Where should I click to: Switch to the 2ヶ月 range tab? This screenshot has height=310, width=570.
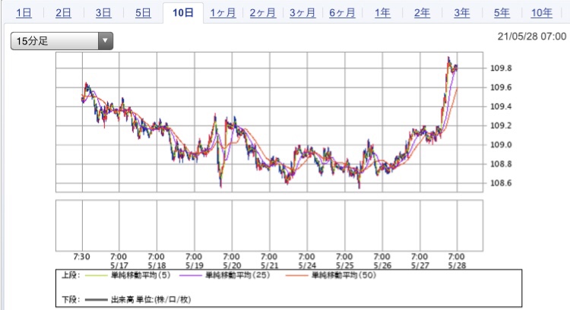262,13
